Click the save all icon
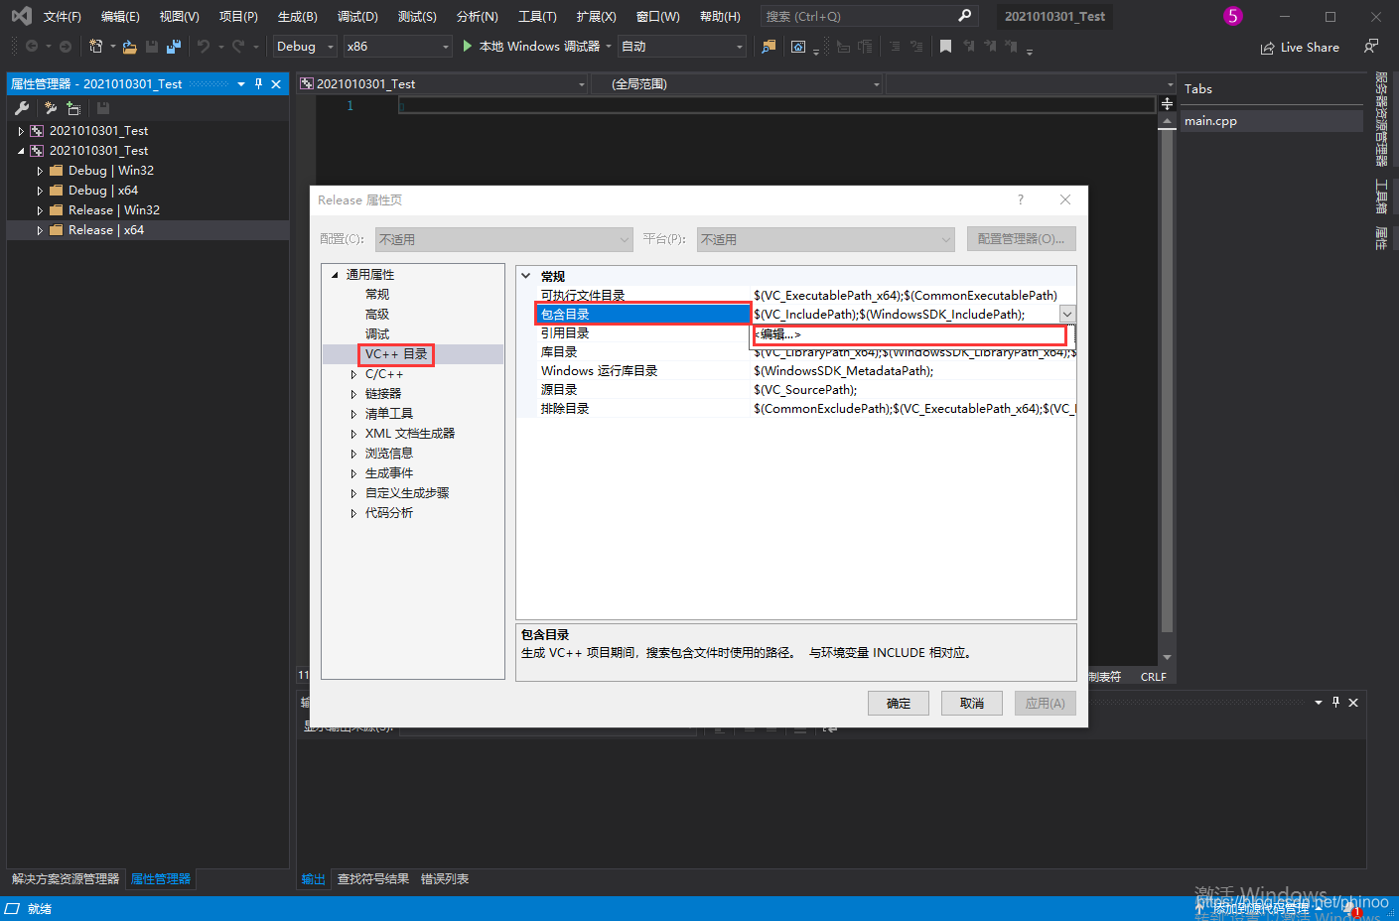This screenshot has width=1399, height=921. click(174, 47)
